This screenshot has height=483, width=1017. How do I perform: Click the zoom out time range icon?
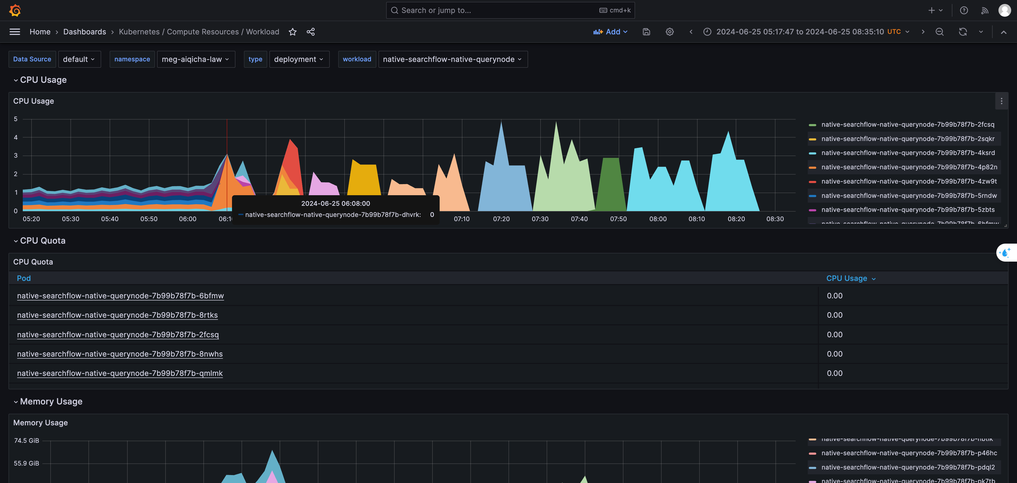click(x=939, y=31)
